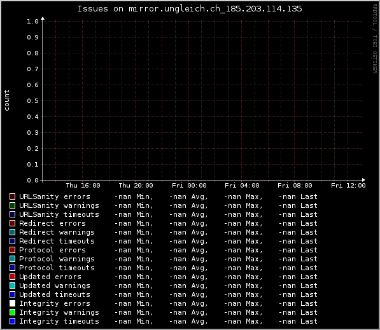
Task: Click the Thu 16:00 time axis marker
Action: click(83, 186)
